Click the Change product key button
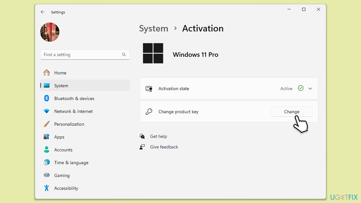361x203 pixels. click(292, 112)
